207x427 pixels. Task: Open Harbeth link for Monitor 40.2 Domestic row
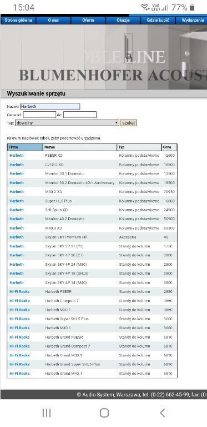click(x=17, y=219)
